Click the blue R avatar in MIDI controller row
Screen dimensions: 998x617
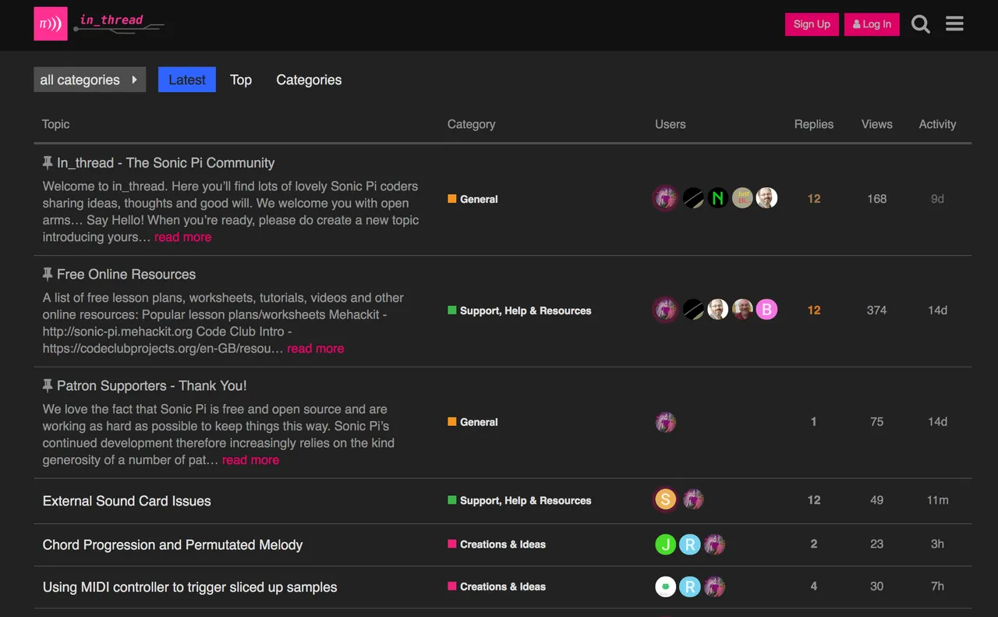689,587
